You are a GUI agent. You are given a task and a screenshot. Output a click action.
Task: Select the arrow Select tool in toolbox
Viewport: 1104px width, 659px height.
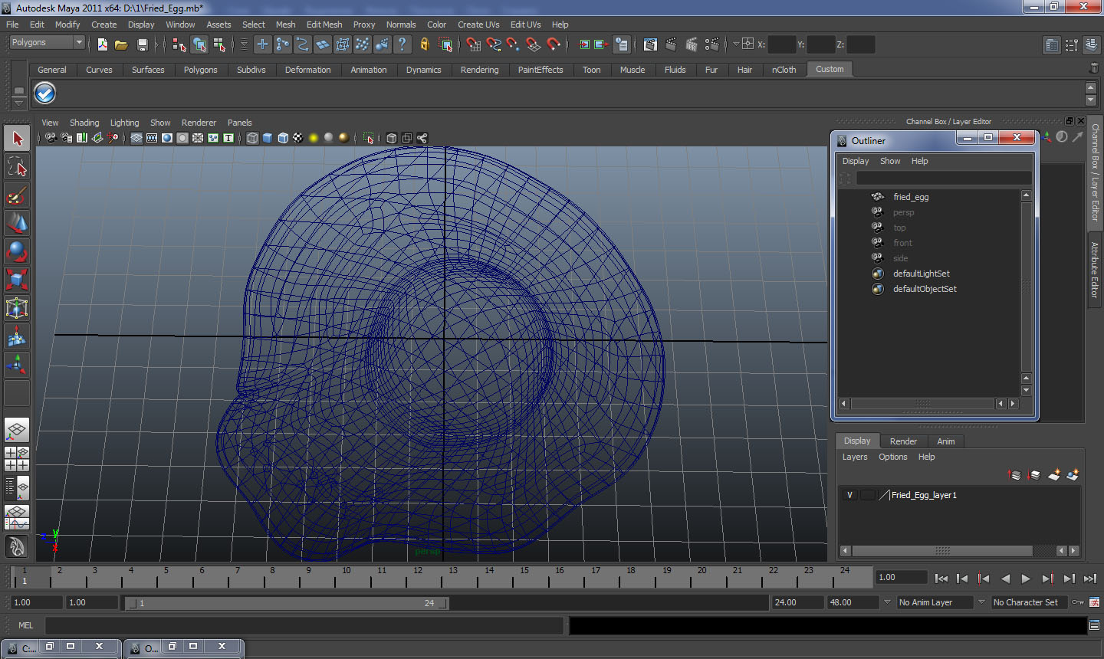17,139
